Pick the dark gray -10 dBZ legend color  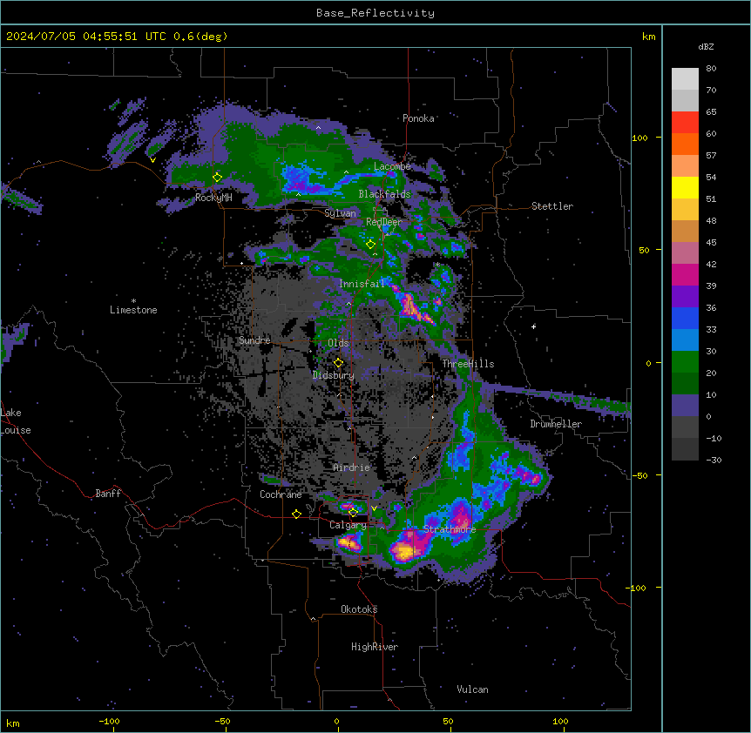(685, 449)
